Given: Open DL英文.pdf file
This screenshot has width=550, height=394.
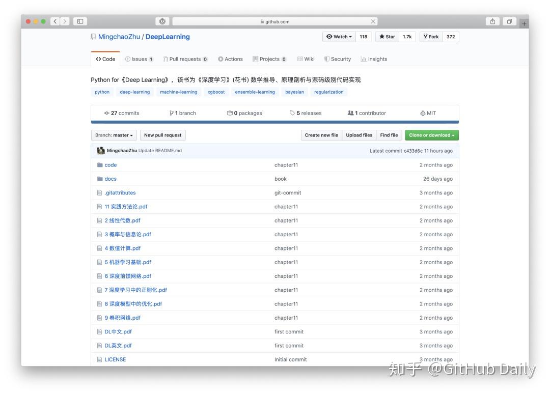Looking at the screenshot, I should click(x=118, y=346).
